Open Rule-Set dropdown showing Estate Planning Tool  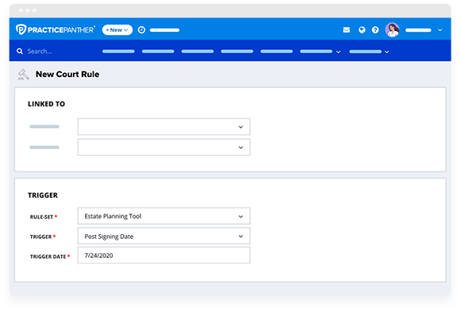click(163, 216)
